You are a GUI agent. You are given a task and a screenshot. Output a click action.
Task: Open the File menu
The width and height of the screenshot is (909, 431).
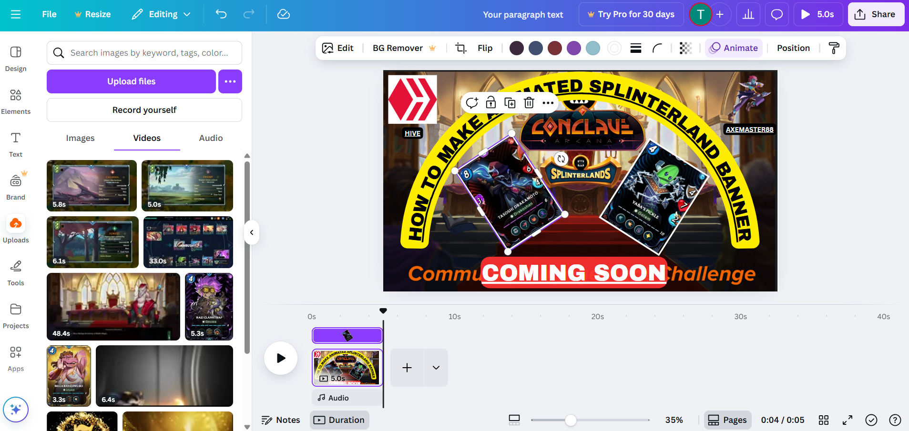[50, 14]
